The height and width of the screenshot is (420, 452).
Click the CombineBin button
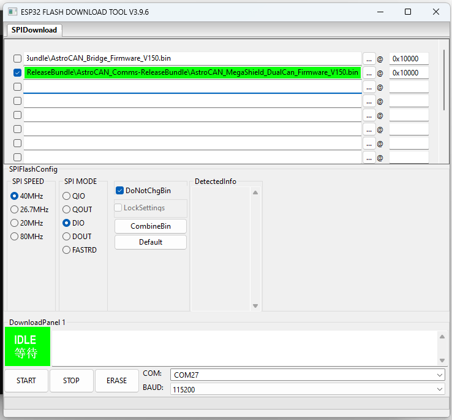[x=151, y=226]
